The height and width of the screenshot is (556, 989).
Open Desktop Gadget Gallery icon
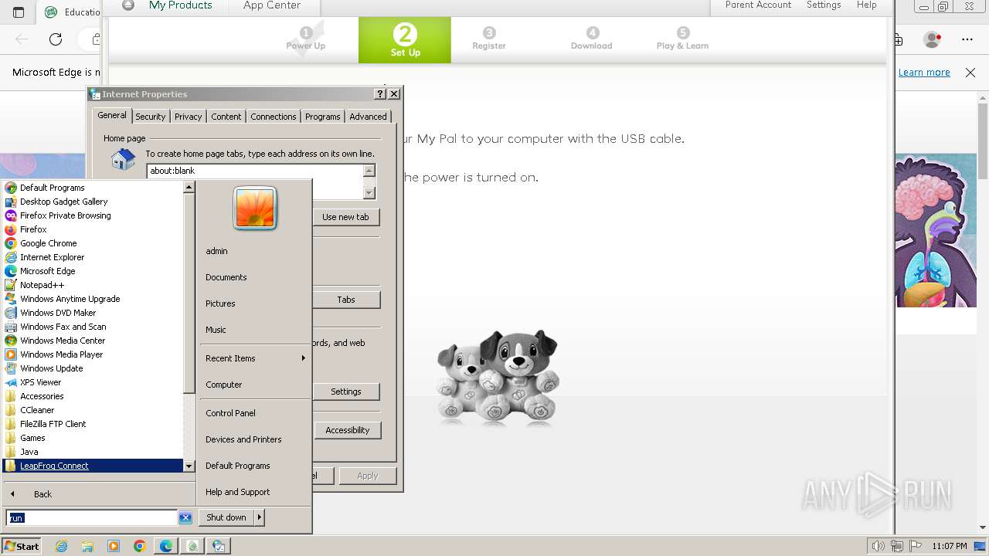coord(11,202)
